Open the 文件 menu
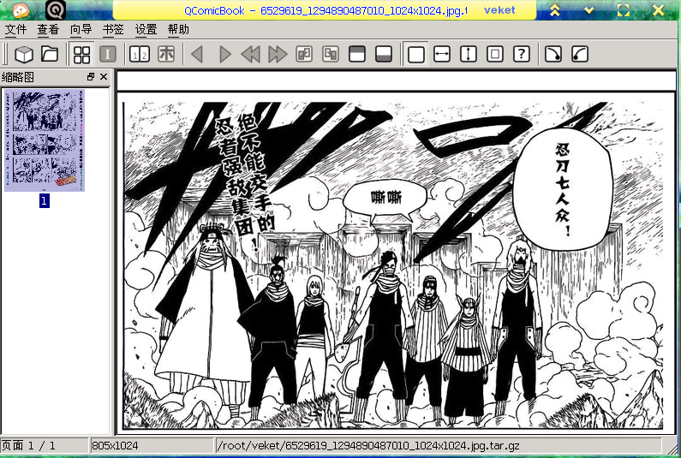This screenshot has height=458, width=681. pos(15,29)
